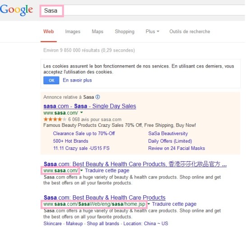Open Outils de recherche
Screen dimensions: 246x227
190,32
